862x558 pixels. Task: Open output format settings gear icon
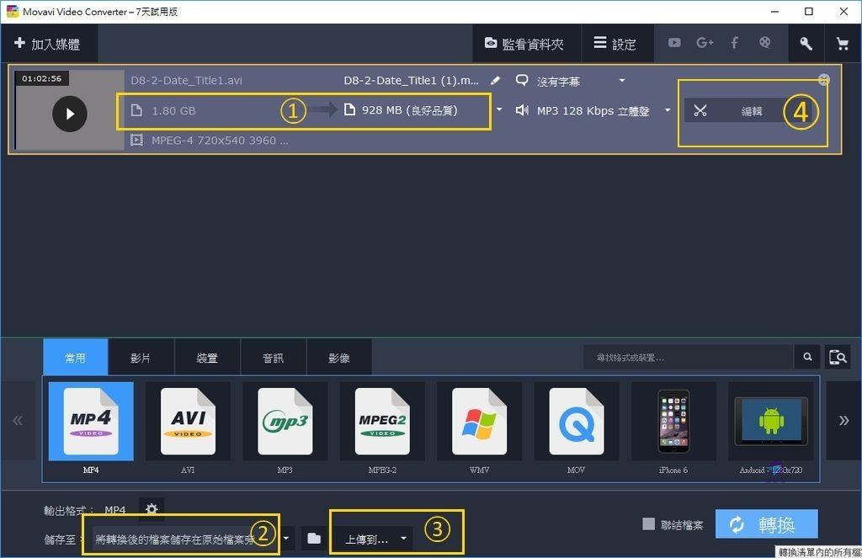click(x=152, y=509)
